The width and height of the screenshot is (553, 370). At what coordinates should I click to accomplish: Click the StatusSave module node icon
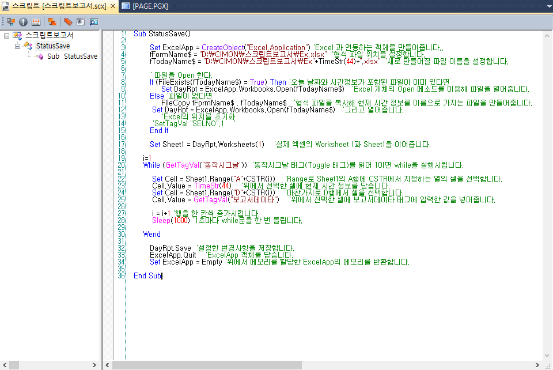(29, 46)
